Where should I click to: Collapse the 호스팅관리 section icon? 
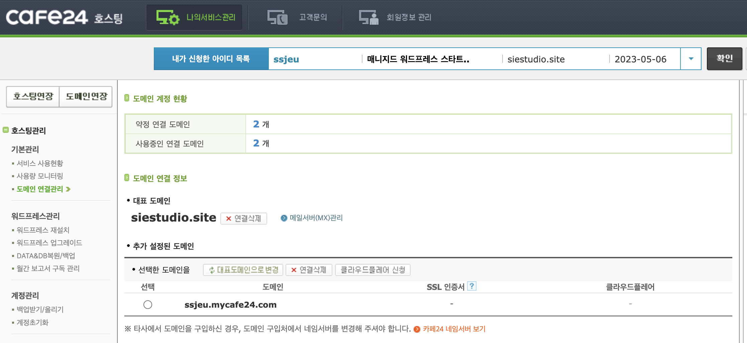click(x=6, y=130)
